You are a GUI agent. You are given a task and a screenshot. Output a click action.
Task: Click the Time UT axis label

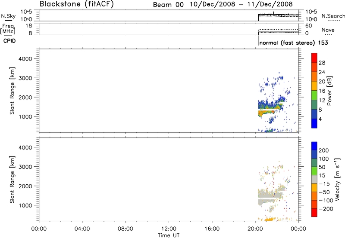coord(169,235)
